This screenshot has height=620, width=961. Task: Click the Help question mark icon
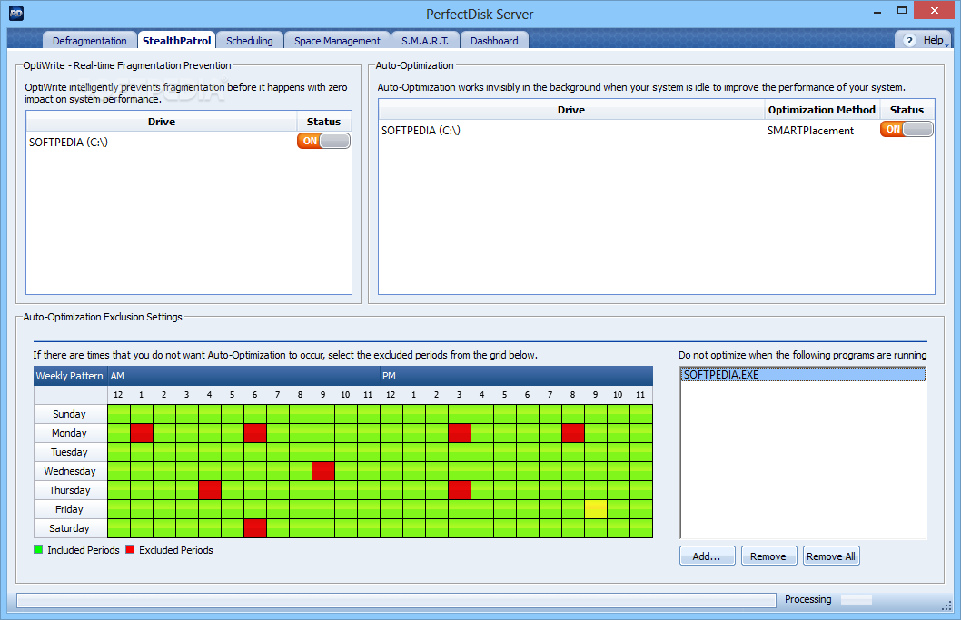(x=909, y=41)
